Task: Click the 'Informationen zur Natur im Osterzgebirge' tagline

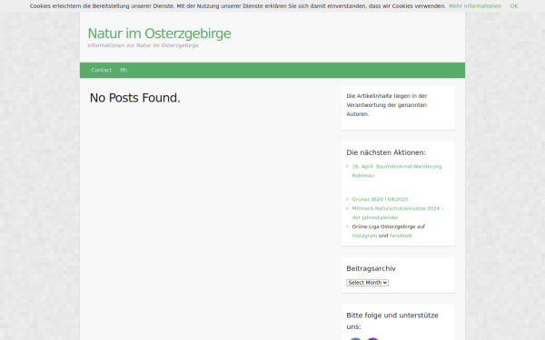Action: tap(143, 45)
